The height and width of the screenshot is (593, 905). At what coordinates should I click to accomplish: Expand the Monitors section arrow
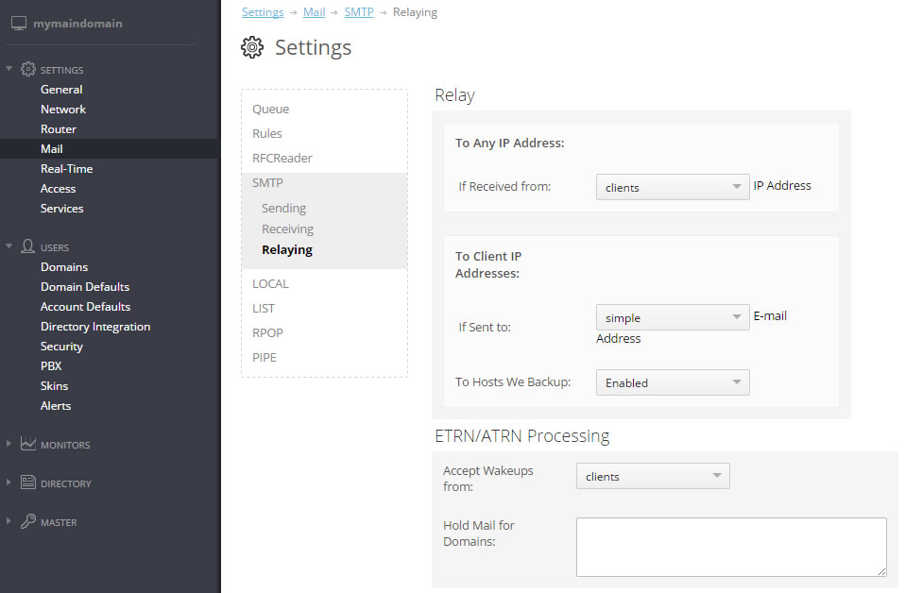pos(9,444)
